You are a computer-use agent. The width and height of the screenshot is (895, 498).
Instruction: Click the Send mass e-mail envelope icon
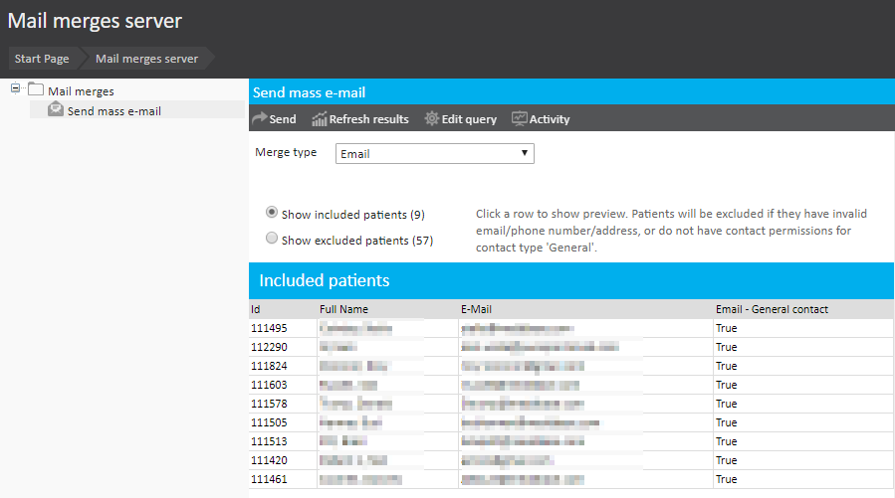(56, 110)
